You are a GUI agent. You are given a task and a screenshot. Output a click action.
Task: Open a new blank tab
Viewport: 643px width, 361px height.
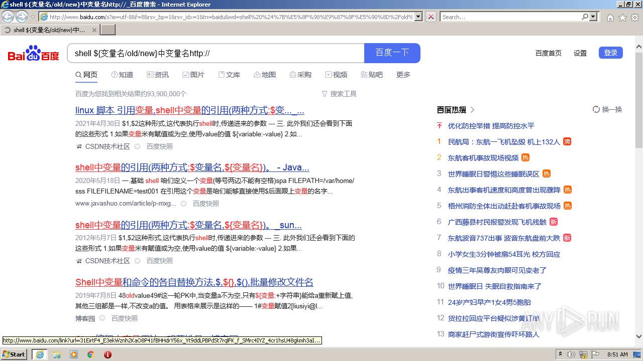[x=108, y=30]
